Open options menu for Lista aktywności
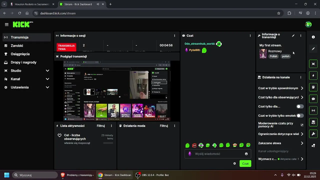This screenshot has width=320, height=180. [x=111, y=126]
